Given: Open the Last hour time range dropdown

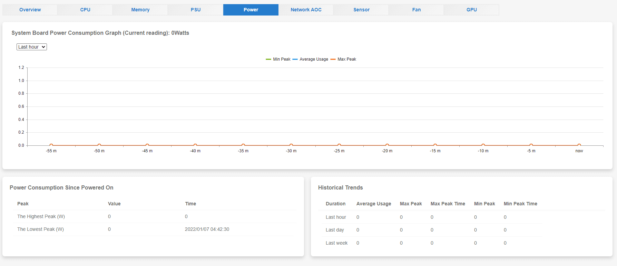Looking at the screenshot, I should 32,47.
